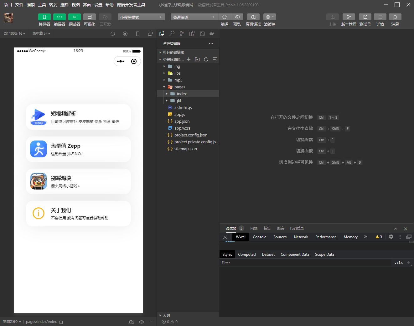Expand the libs folder
Screen dimensions: 414x326
click(x=177, y=73)
